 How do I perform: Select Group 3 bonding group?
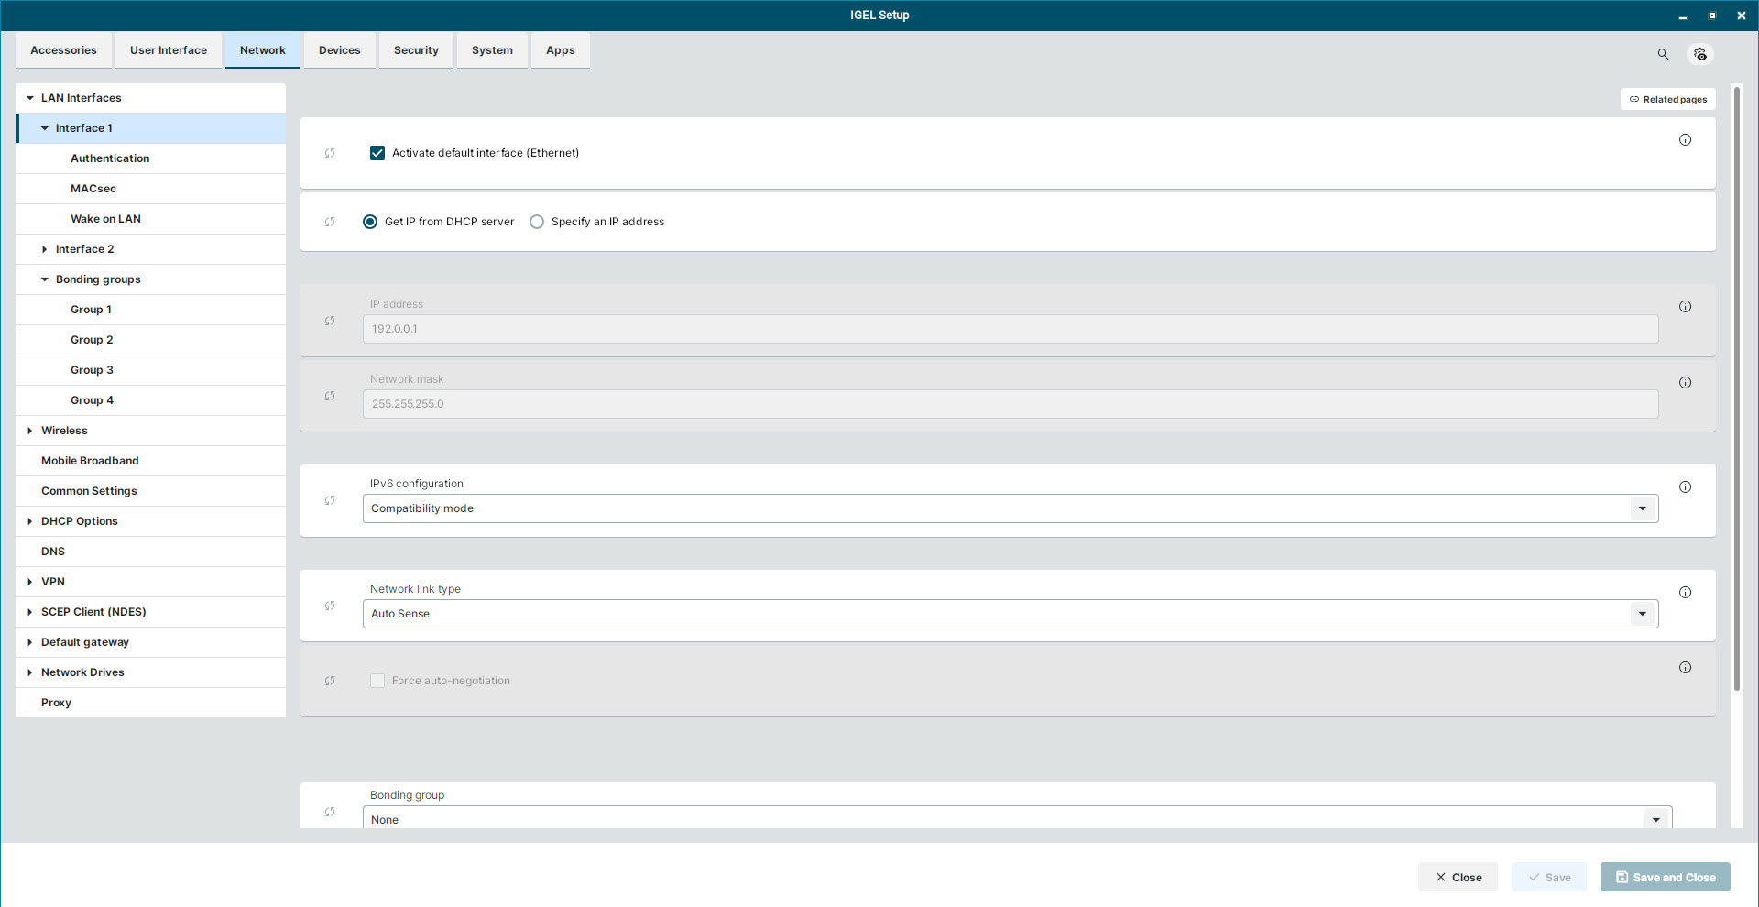coord(151,370)
